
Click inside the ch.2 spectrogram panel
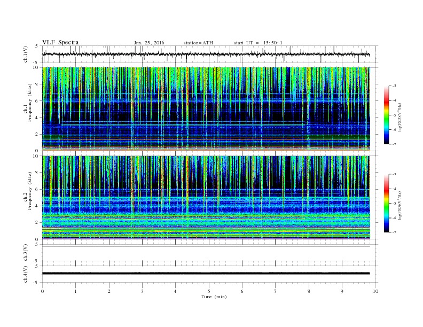point(206,197)
